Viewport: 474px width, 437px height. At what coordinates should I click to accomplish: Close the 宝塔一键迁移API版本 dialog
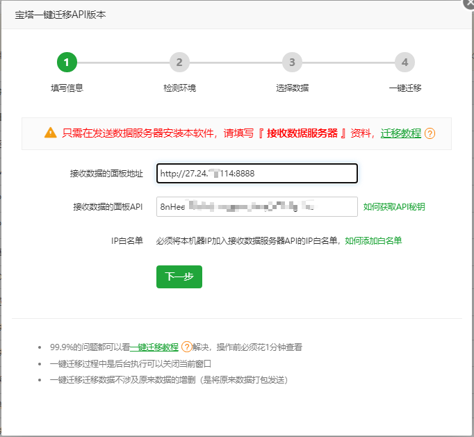pyautogui.click(x=469, y=3)
